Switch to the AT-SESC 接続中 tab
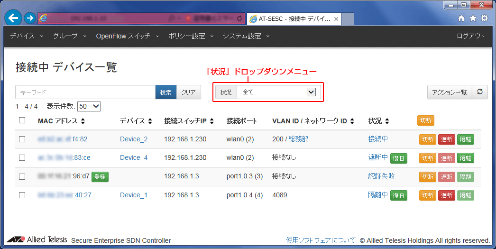 (294, 19)
